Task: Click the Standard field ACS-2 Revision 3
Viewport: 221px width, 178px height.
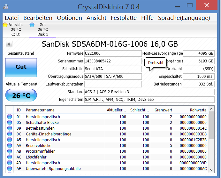Action: tap(149, 92)
